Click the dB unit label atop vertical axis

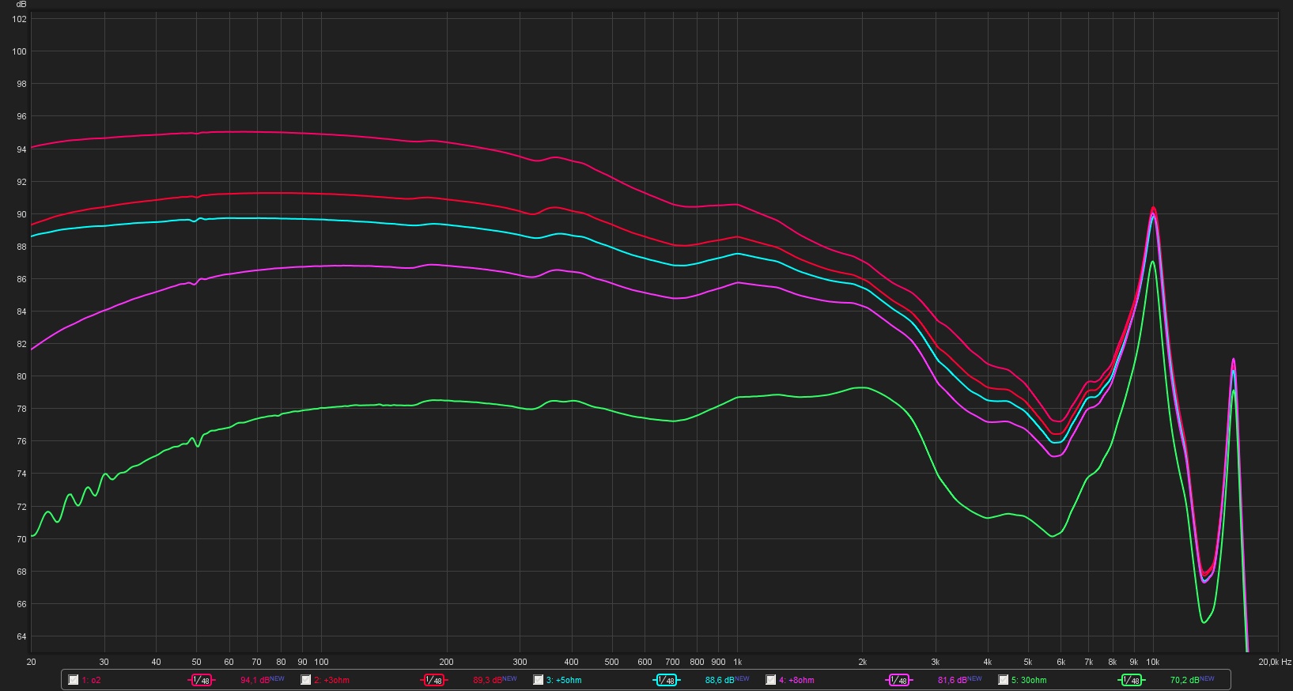(21, 5)
